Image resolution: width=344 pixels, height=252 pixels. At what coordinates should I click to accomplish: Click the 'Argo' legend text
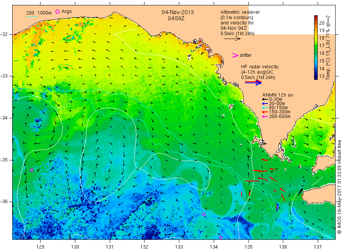point(67,11)
